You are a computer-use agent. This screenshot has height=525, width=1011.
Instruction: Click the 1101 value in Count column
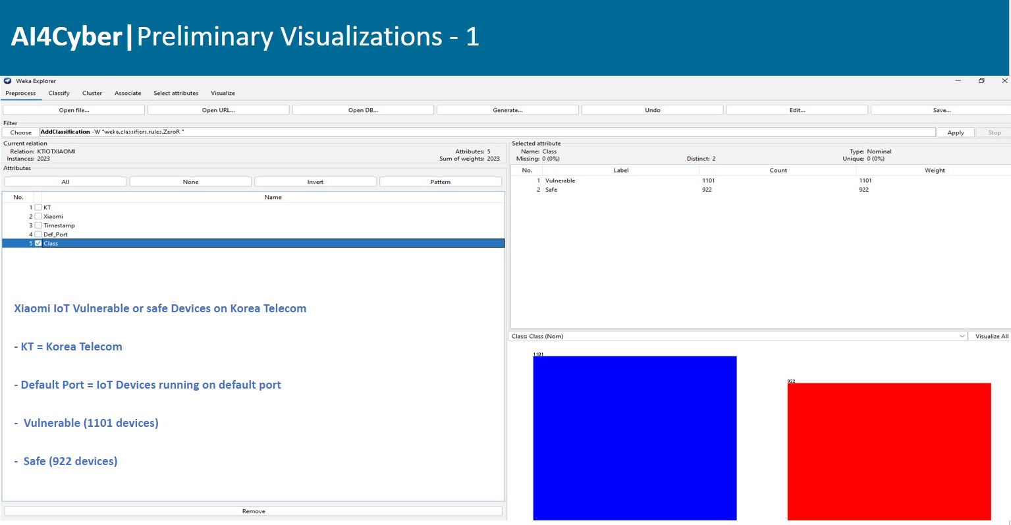(x=709, y=180)
